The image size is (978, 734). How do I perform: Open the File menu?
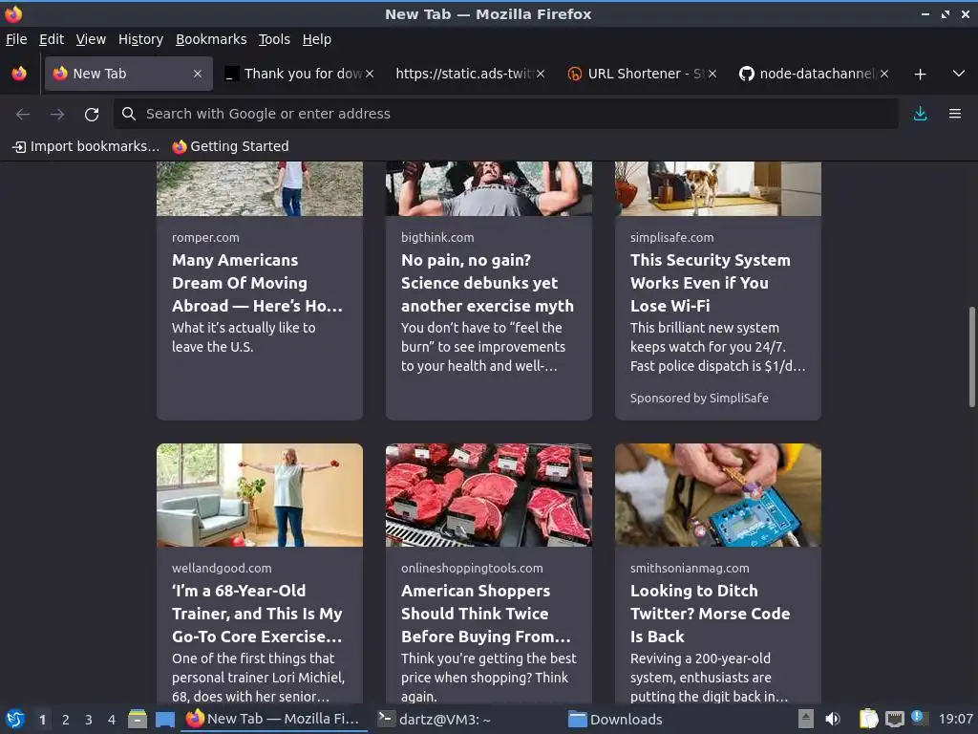[16, 39]
